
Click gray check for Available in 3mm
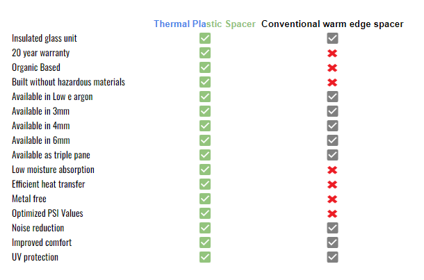[332, 111]
